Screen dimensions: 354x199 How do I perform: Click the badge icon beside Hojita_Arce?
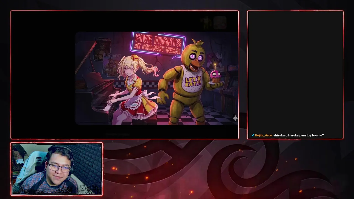pyautogui.click(x=253, y=135)
